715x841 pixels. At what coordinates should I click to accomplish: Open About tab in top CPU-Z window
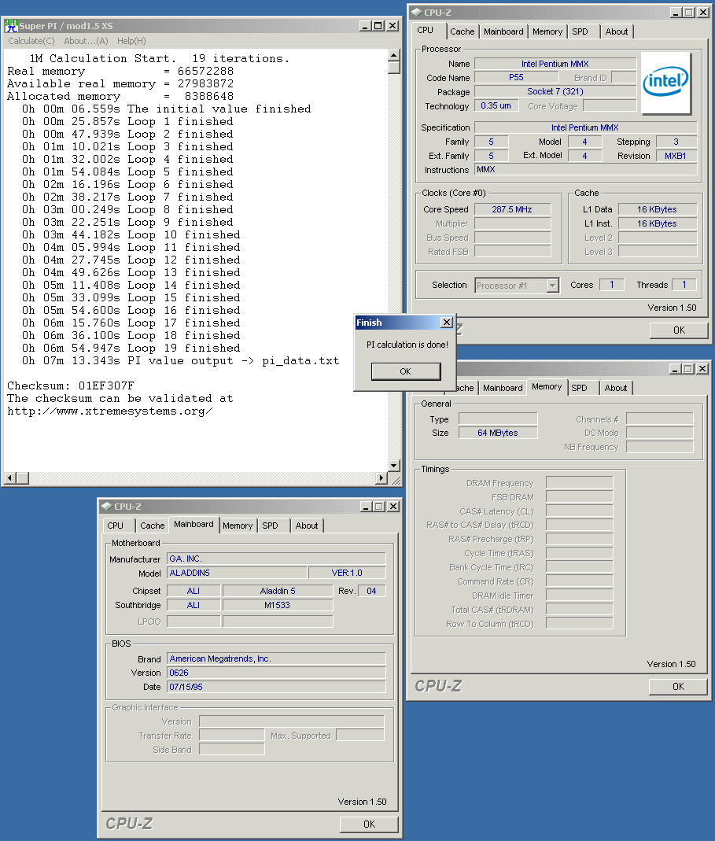[x=617, y=31]
